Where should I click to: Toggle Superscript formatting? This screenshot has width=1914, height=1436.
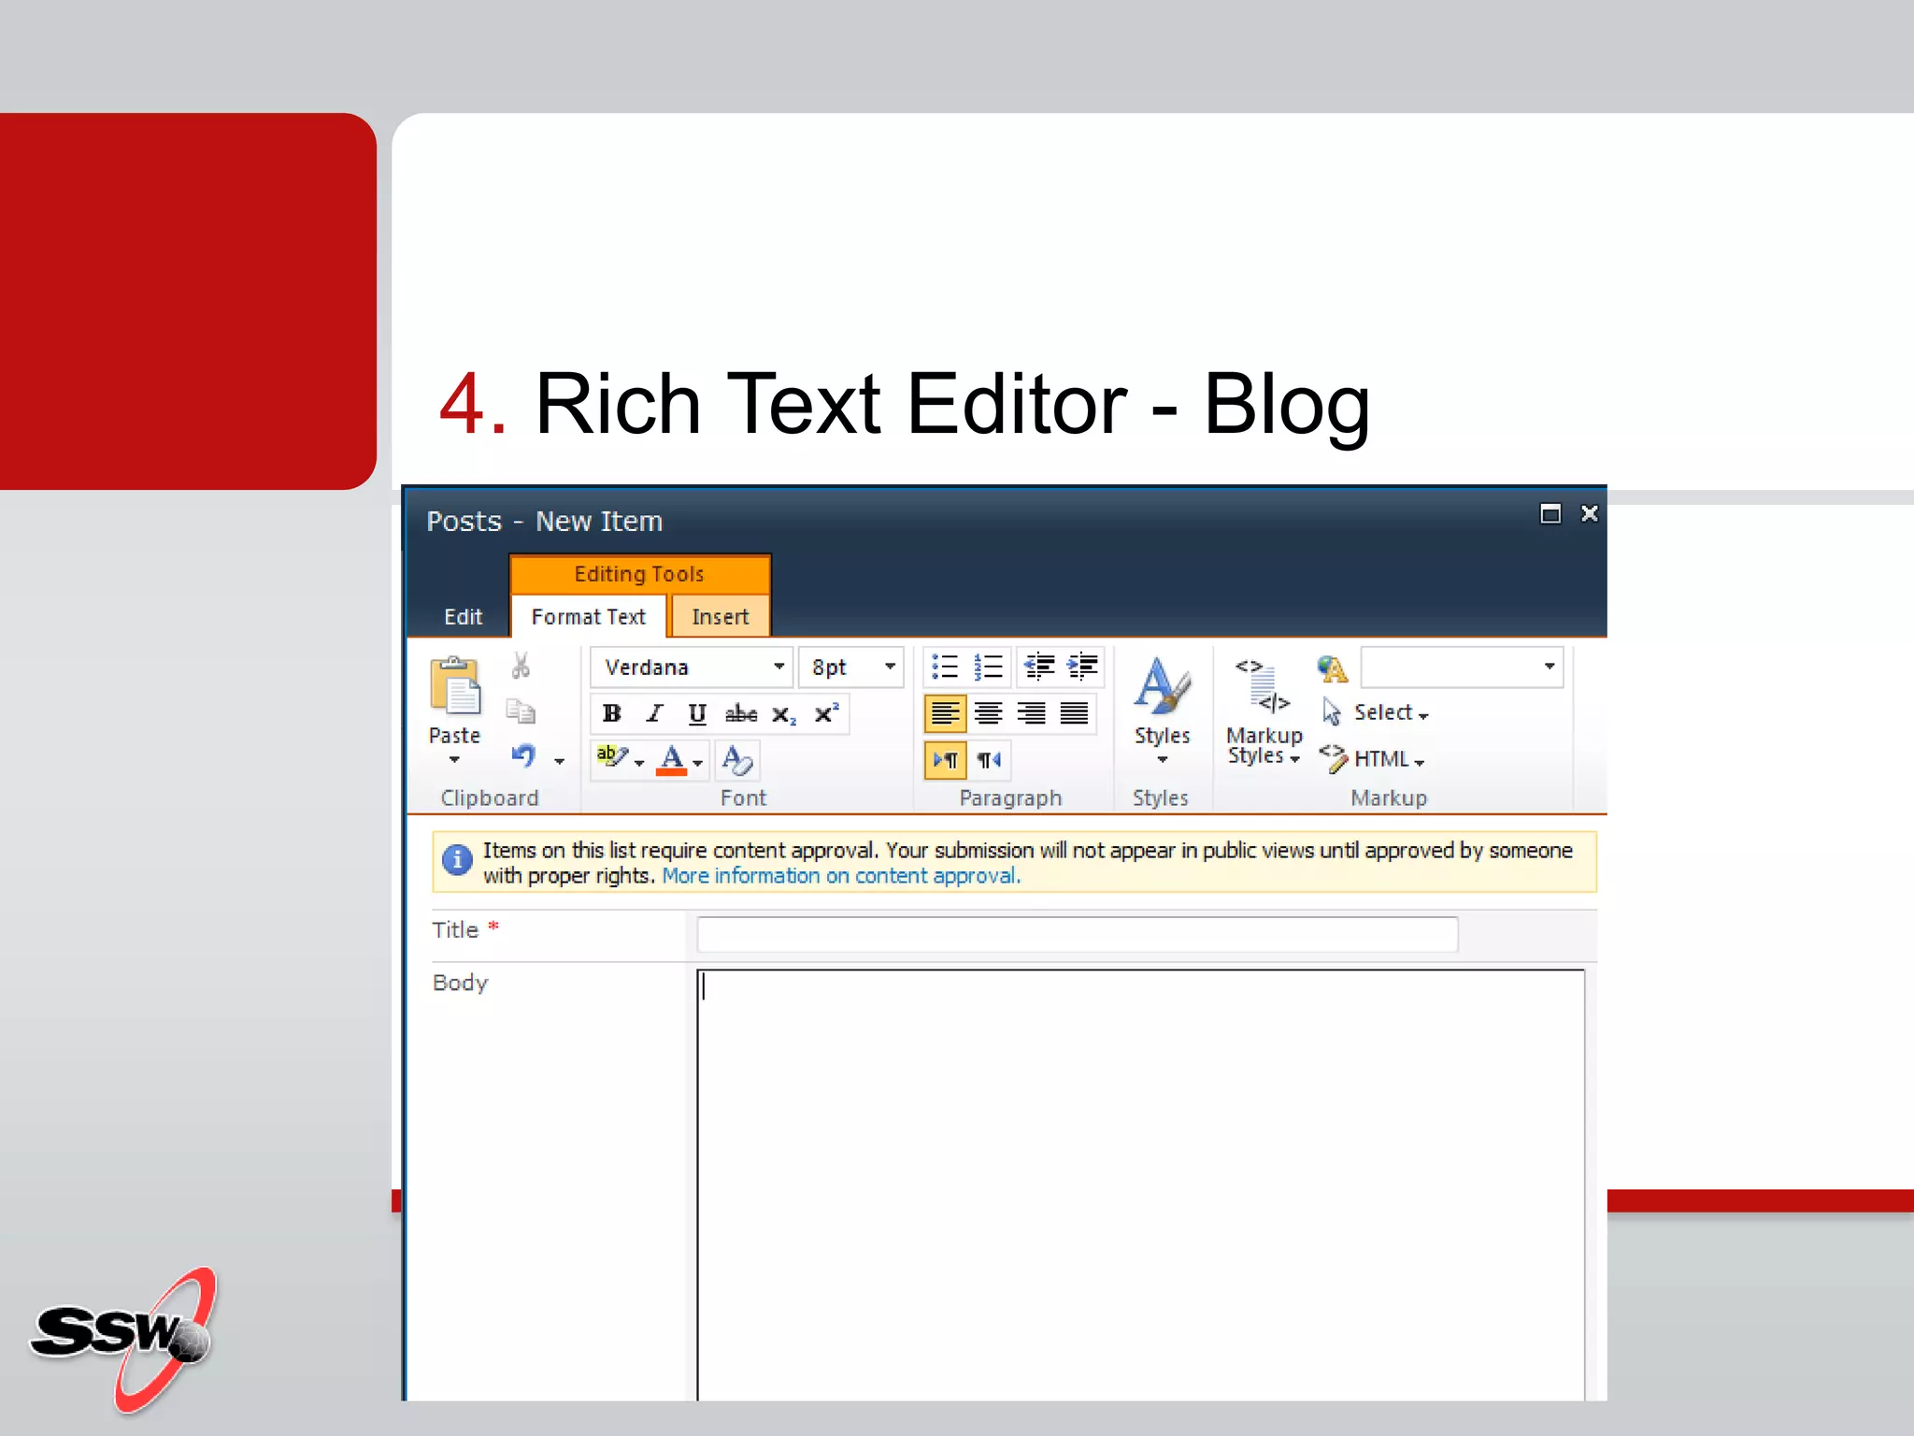click(x=826, y=713)
